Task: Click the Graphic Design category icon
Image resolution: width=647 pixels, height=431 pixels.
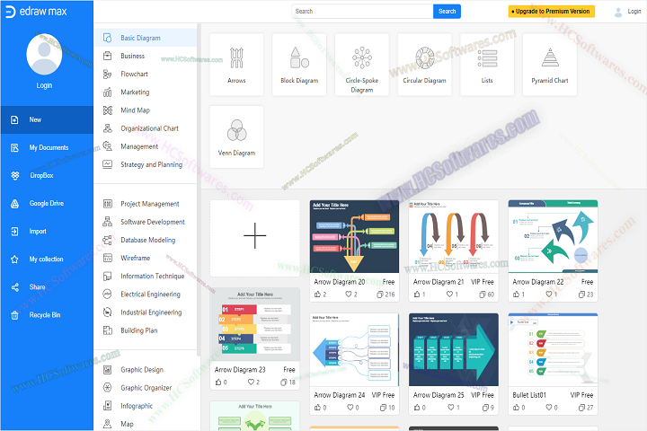Action: point(107,370)
